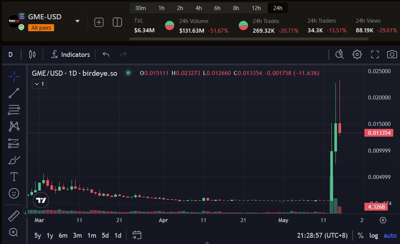Toggle split layout view icon
This screenshot has height=244, width=400.
pos(118,22)
